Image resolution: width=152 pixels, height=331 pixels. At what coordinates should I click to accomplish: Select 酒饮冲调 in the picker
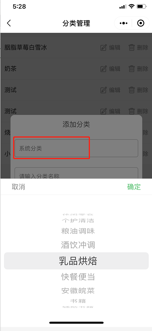pyautogui.click(x=78, y=245)
